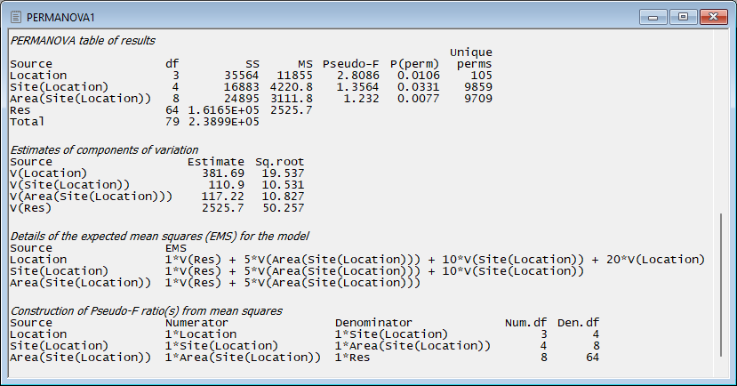
Task: Click the 'Details of the expected mean squares' heading
Action: (159, 236)
